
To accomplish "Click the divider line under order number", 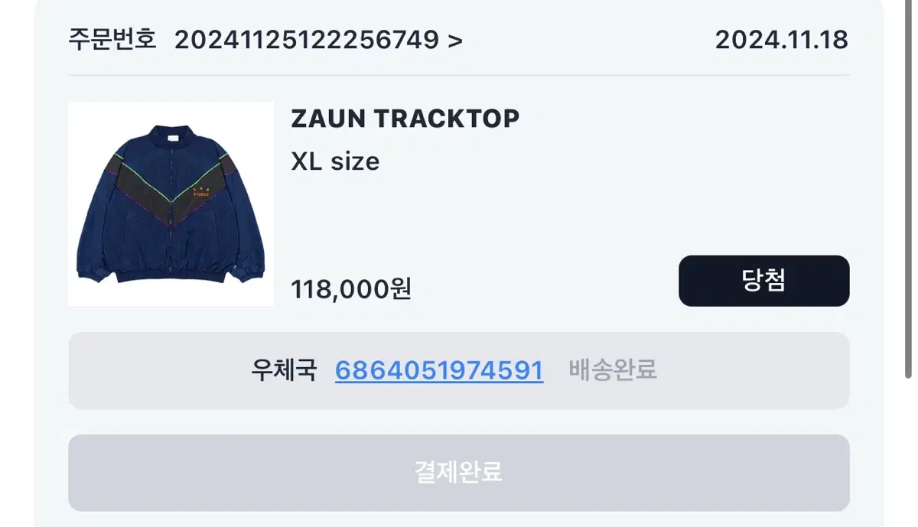I will point(458,75).
